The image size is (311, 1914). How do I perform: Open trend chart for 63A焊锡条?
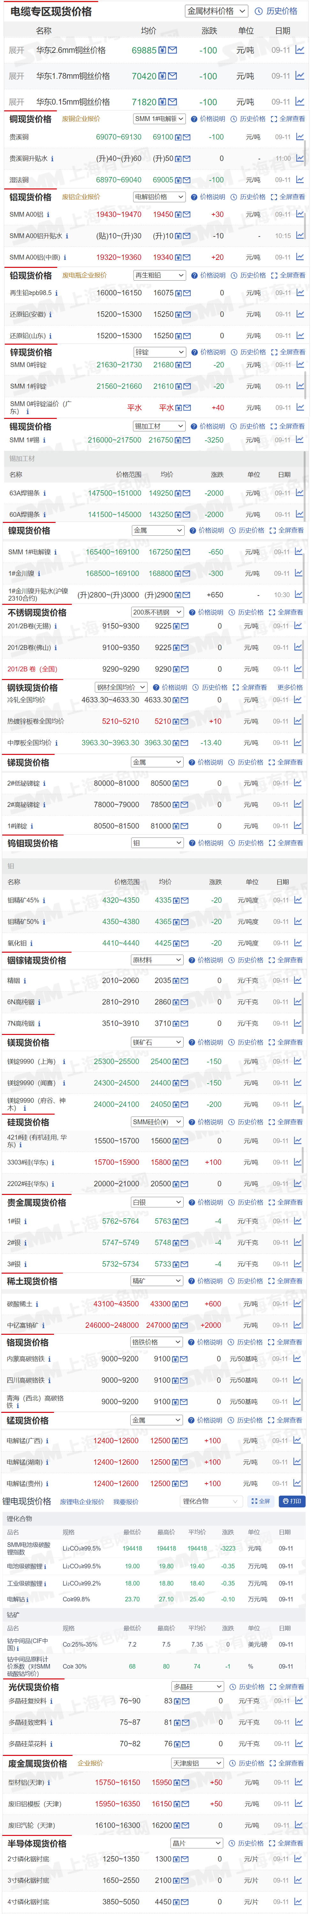299,493
